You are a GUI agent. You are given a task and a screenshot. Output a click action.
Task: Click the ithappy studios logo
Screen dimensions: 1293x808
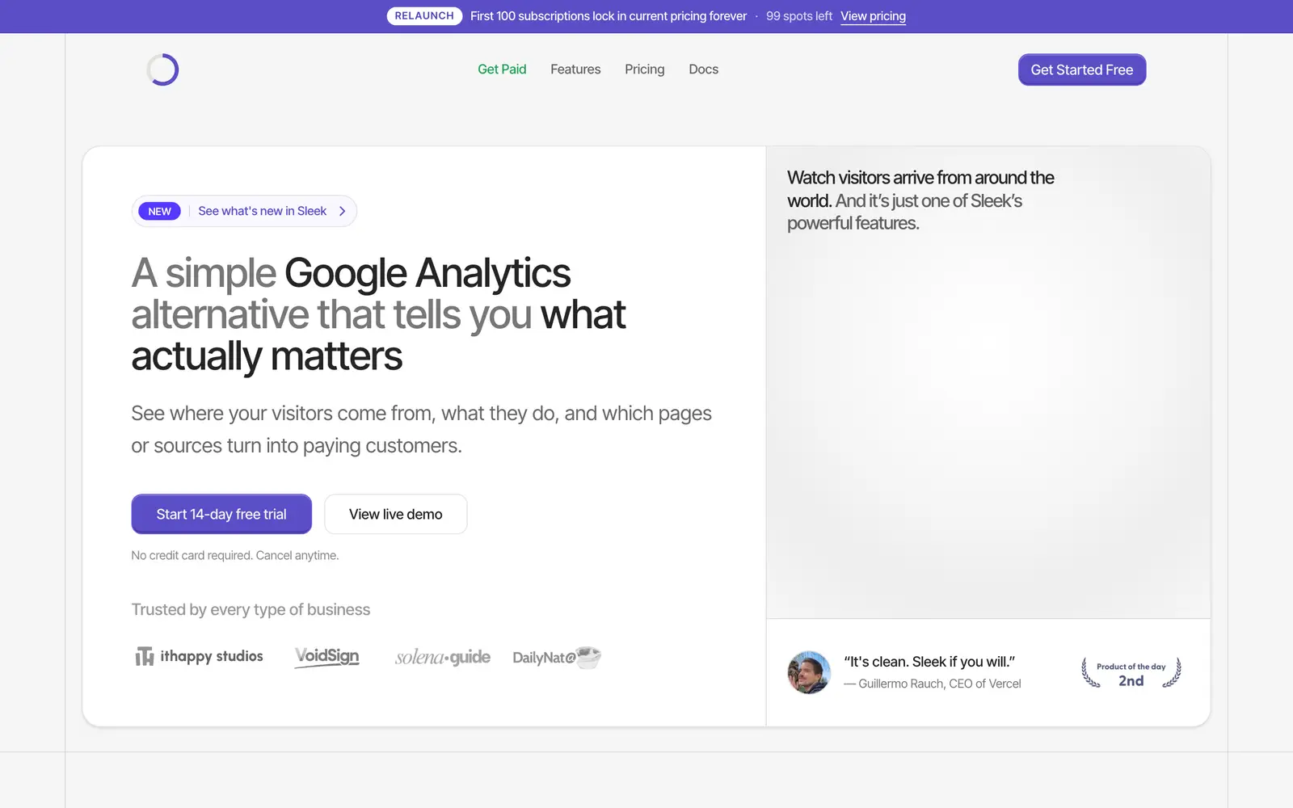click(x=199, y=656)
